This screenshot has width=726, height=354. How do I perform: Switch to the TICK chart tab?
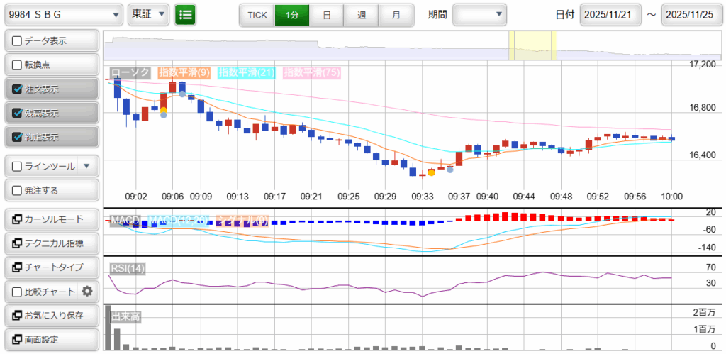(257, 15)
